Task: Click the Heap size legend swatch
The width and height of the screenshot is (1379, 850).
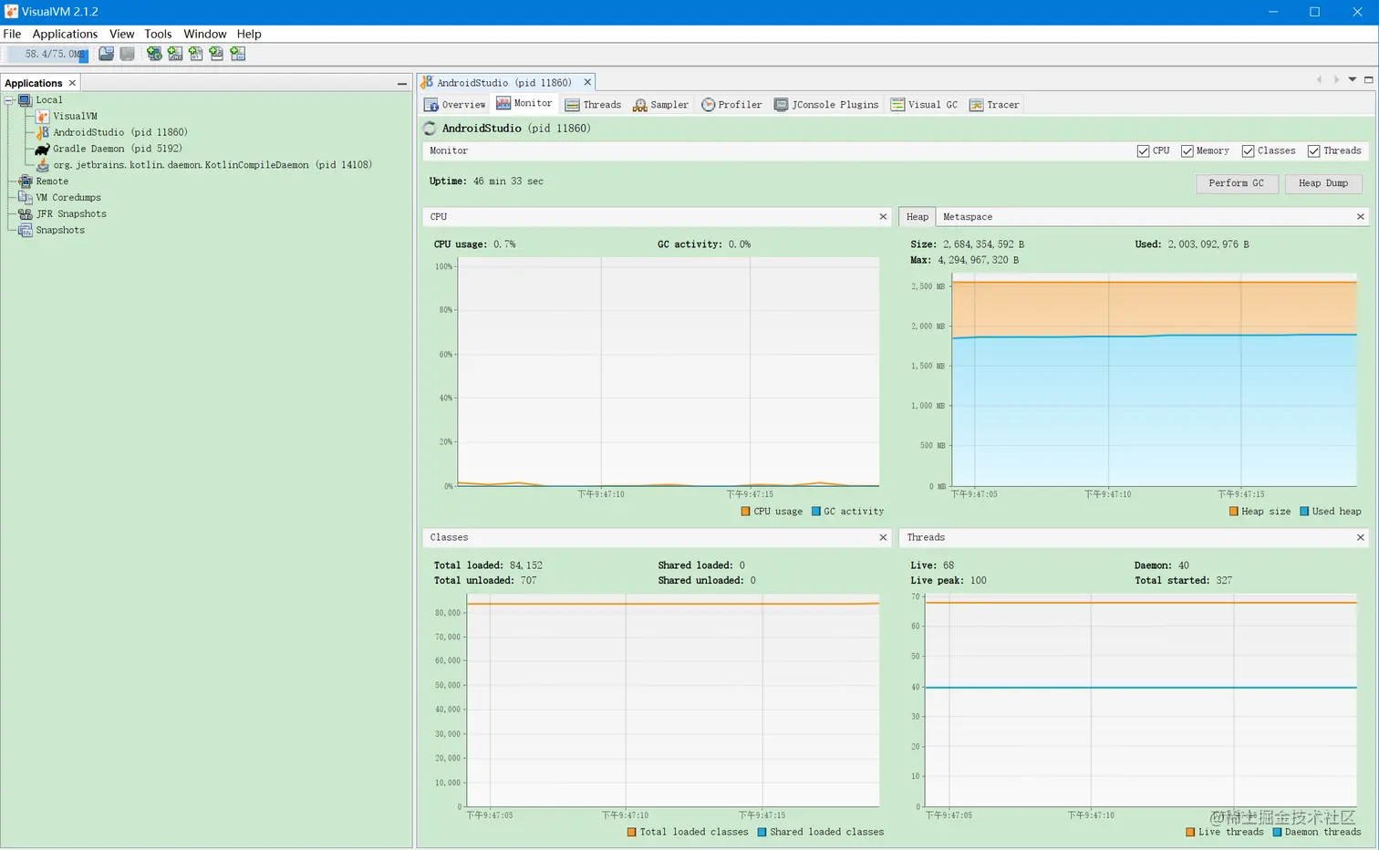Action: [1234, 512]
